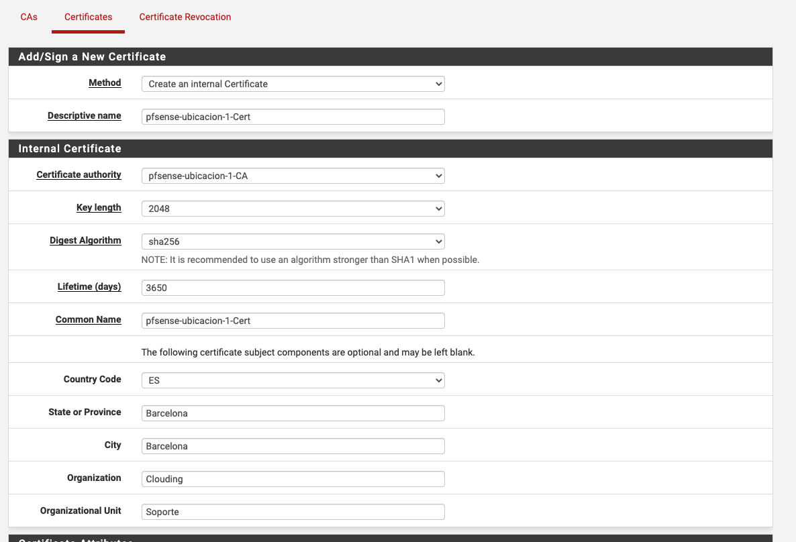Click the Lifetime (days) label
796x542 pixels.
click(89, 286)
